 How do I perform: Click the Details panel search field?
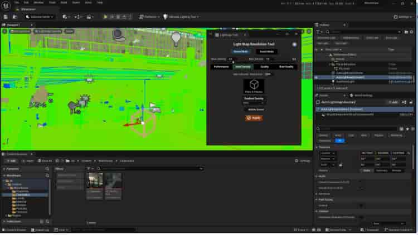pos(357,129)
